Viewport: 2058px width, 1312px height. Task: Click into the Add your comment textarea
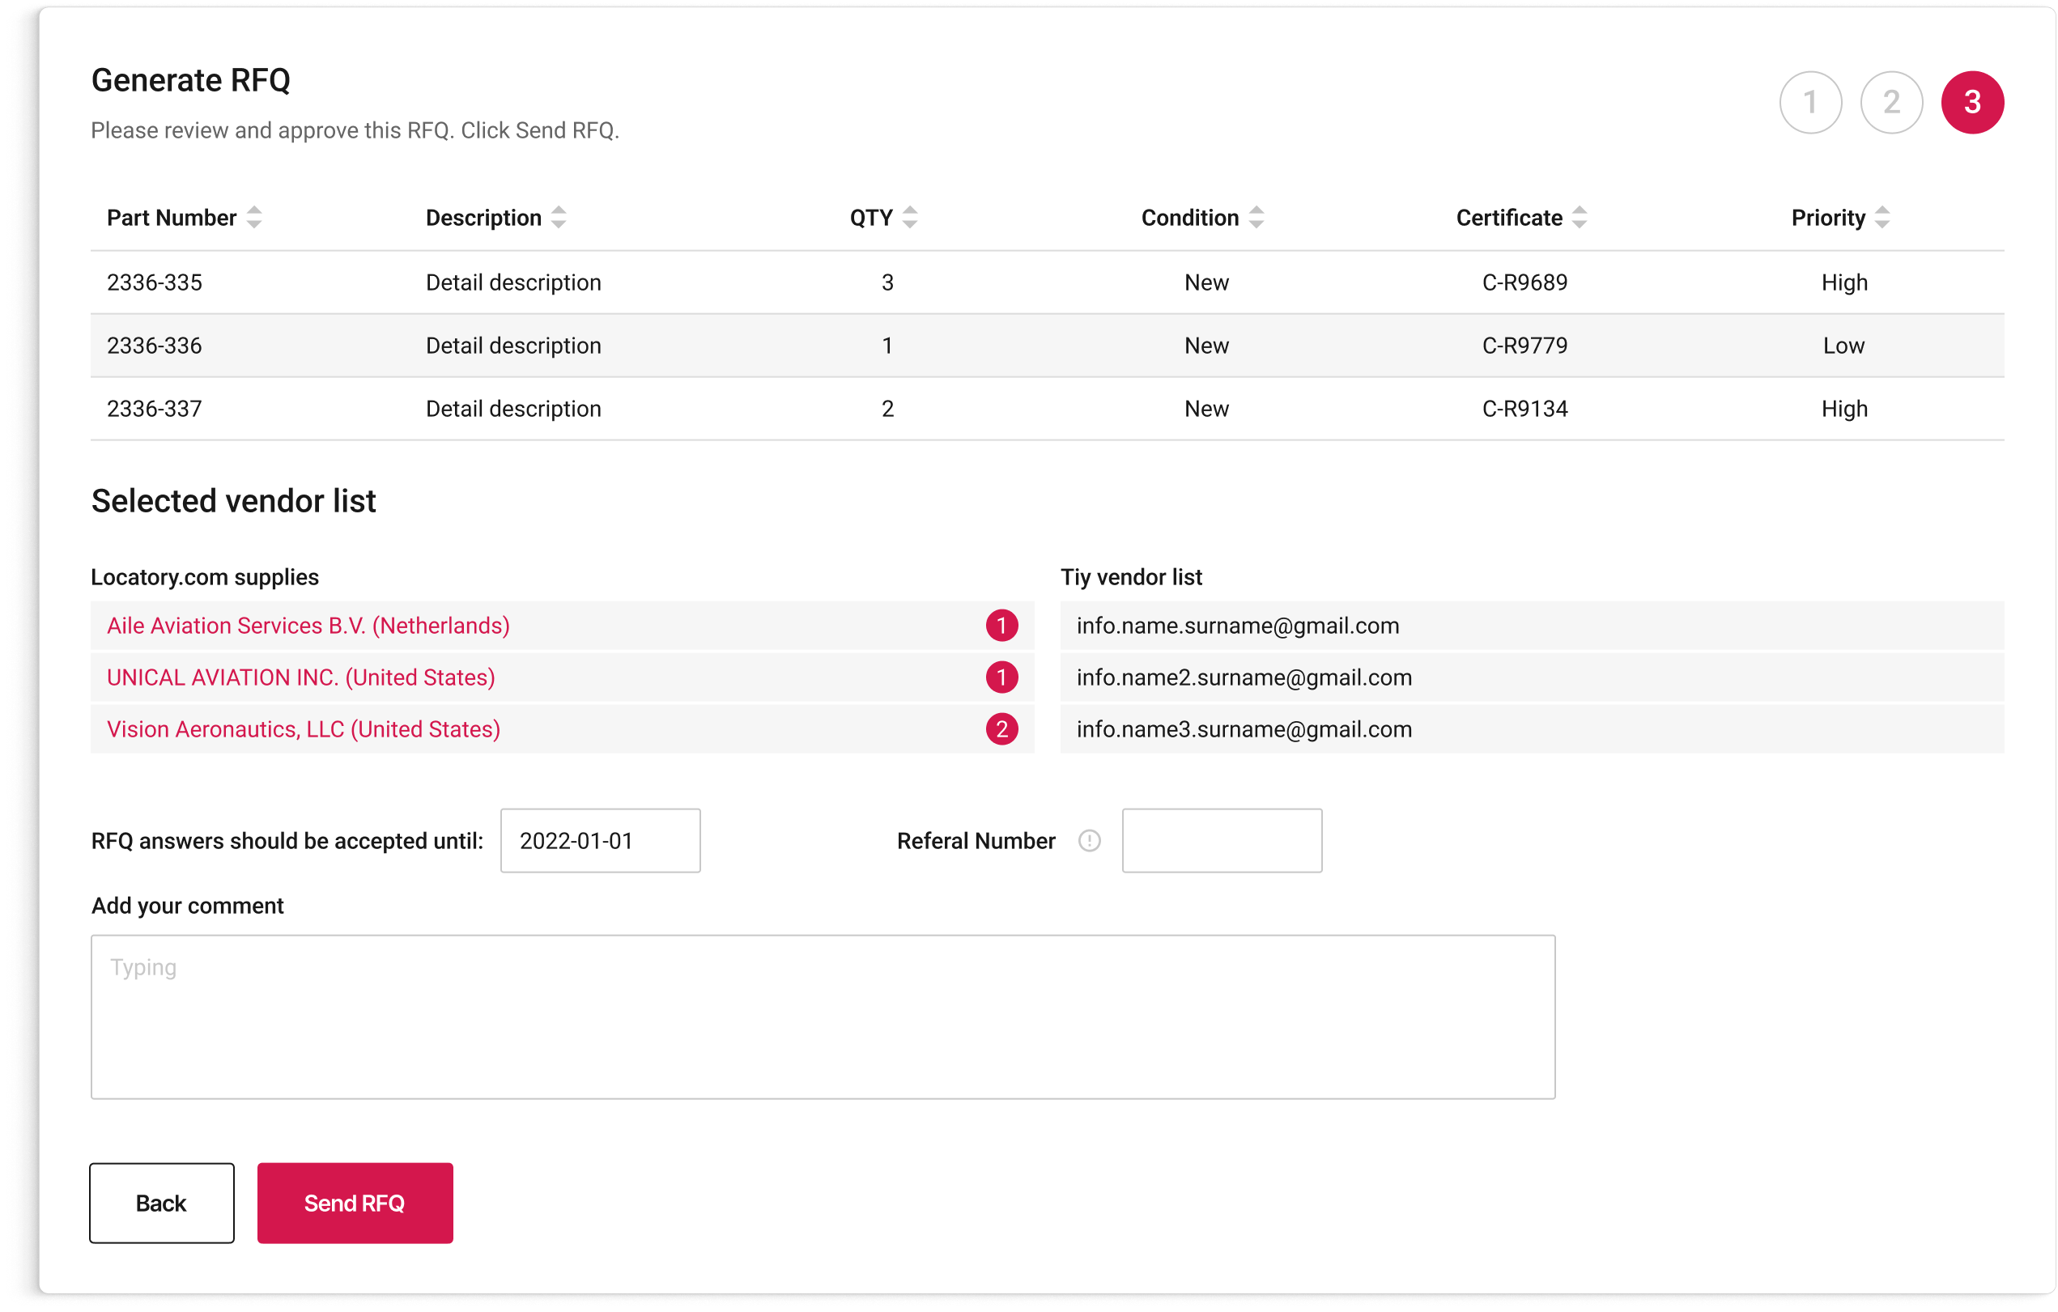click(823, 1017)
